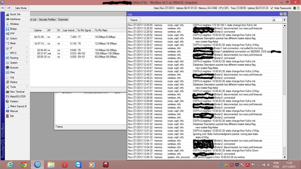Select row with rate 18.0Mbps/24.0Mbps
This screenshot has width=301, height=169.
click(78, 50)
